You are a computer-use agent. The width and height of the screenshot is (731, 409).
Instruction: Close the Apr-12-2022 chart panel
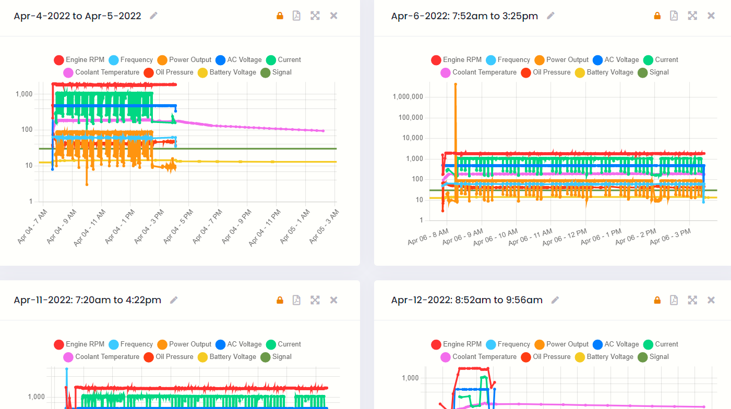(x=711, y=300)
